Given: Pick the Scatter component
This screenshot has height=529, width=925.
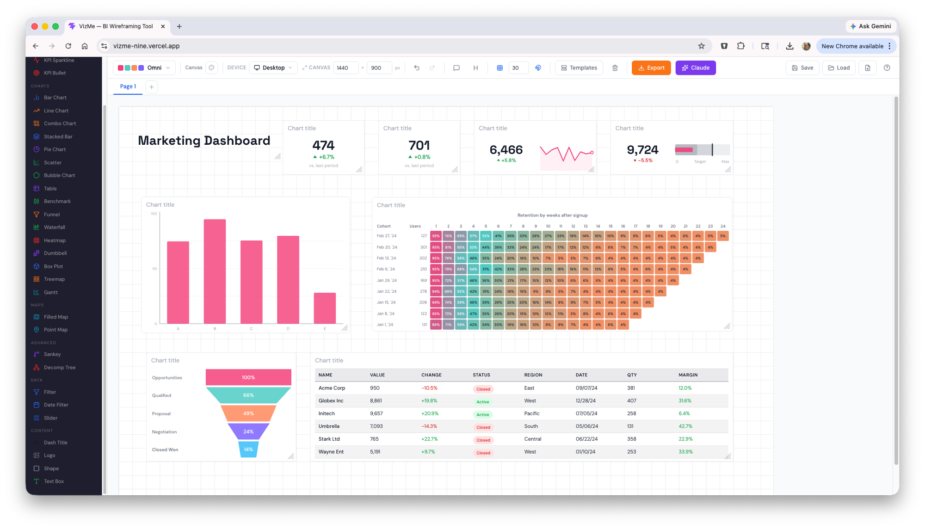Looking at the screenshot, I should [52, 162].
